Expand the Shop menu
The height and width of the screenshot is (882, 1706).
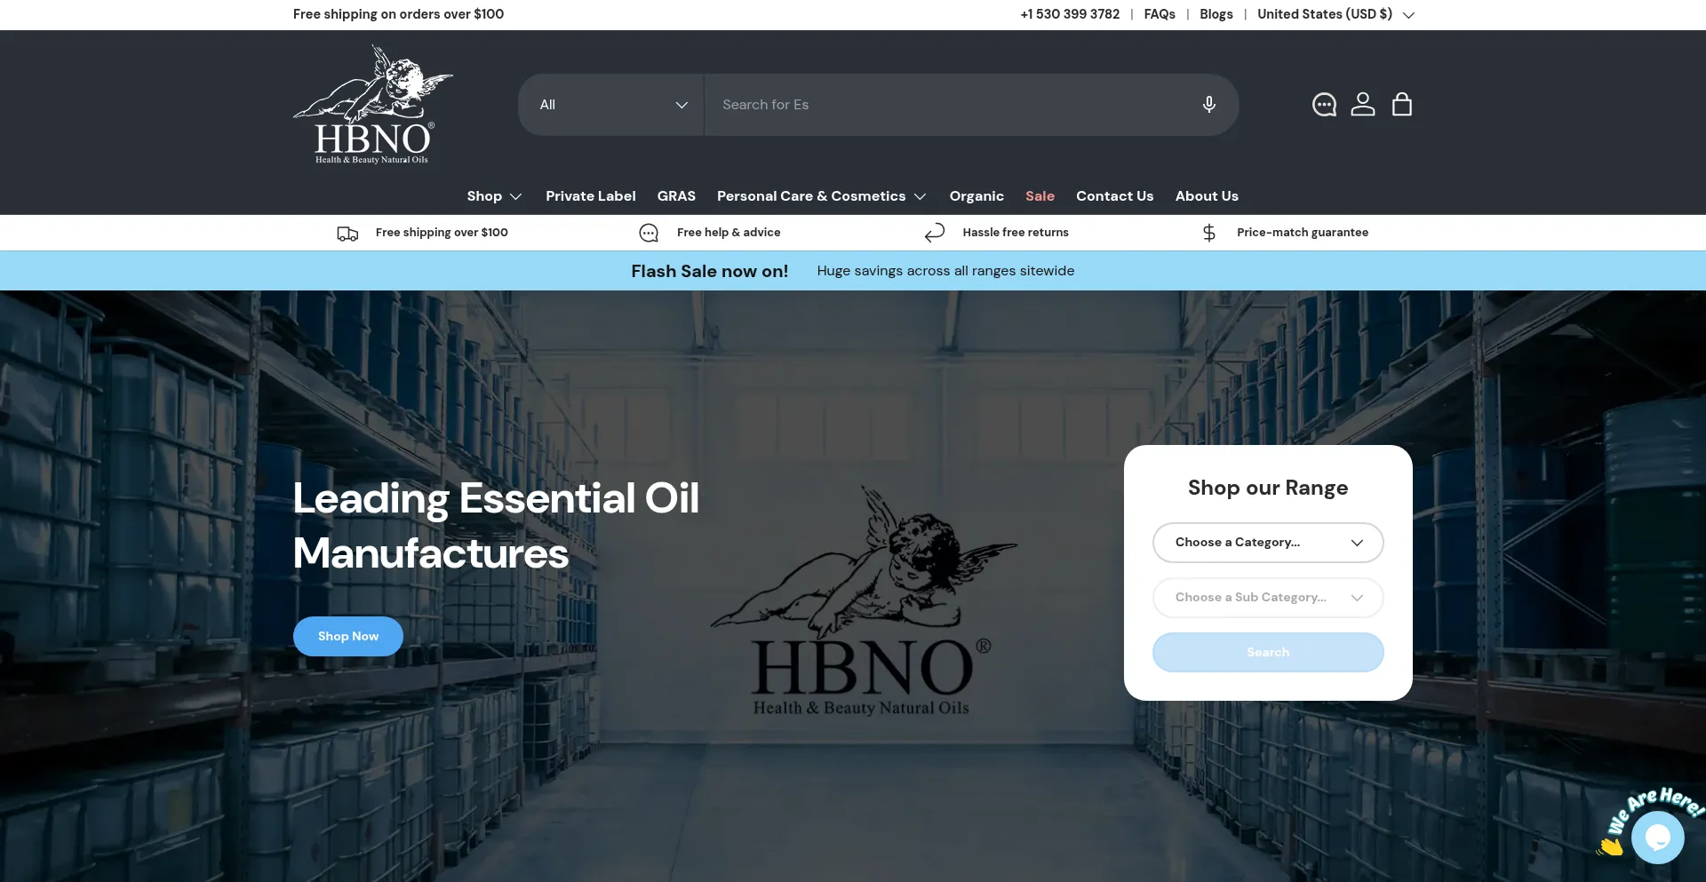[x=494, y=196]
